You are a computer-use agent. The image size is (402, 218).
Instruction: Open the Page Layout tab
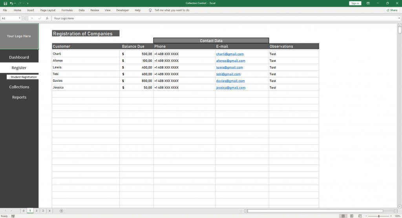(x=48, y=10)
